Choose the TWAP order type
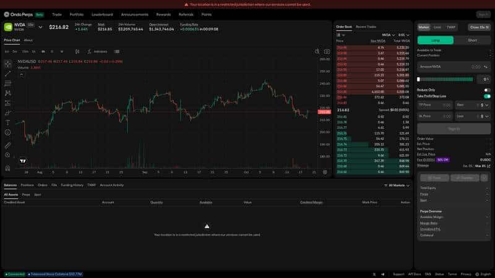The width and height of the screenshot is (495, 278). pos(451,27)
